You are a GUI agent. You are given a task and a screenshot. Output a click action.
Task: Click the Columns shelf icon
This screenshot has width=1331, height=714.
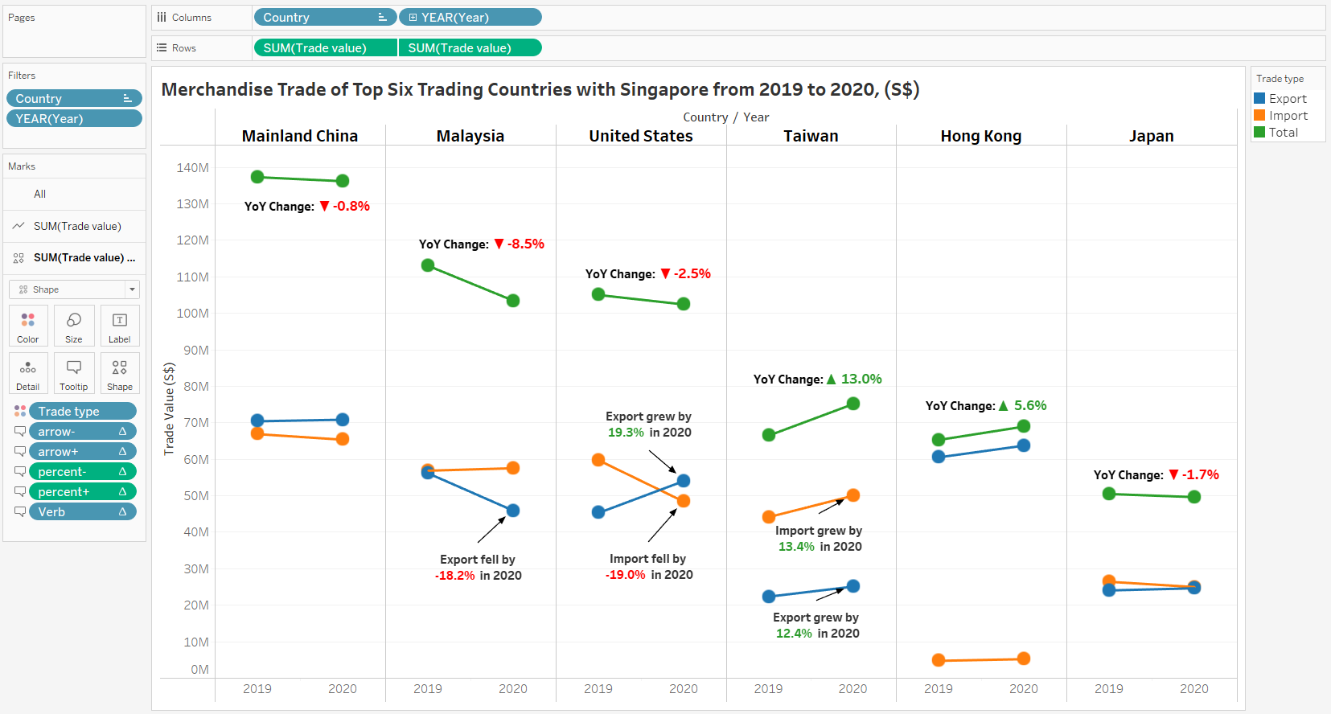pos(162,17)
